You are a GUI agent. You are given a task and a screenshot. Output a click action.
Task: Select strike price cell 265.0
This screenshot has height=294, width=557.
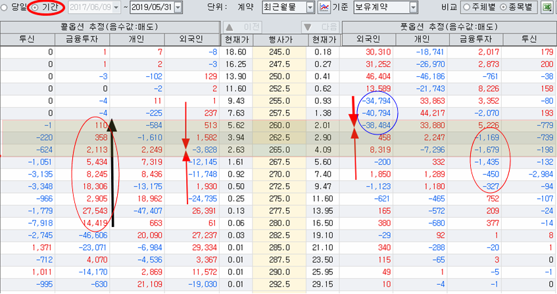coord(279,150)
